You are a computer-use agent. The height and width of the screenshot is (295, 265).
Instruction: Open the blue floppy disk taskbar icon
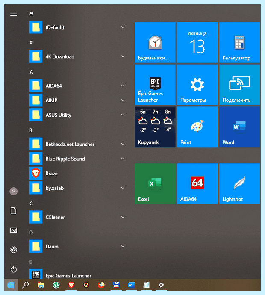click(x=116, y=285)
